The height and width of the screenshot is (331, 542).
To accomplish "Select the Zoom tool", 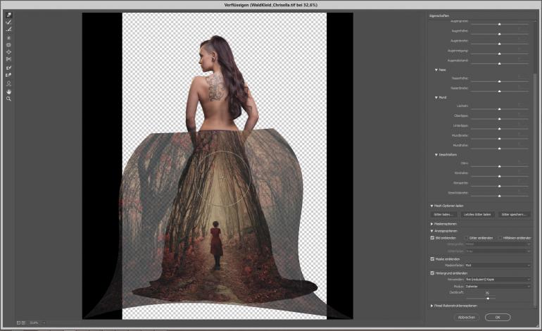I will [x=8, y=99].
